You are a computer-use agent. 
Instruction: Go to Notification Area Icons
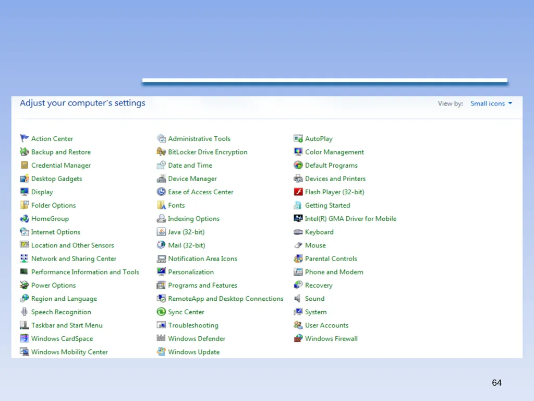pos(203,258)
